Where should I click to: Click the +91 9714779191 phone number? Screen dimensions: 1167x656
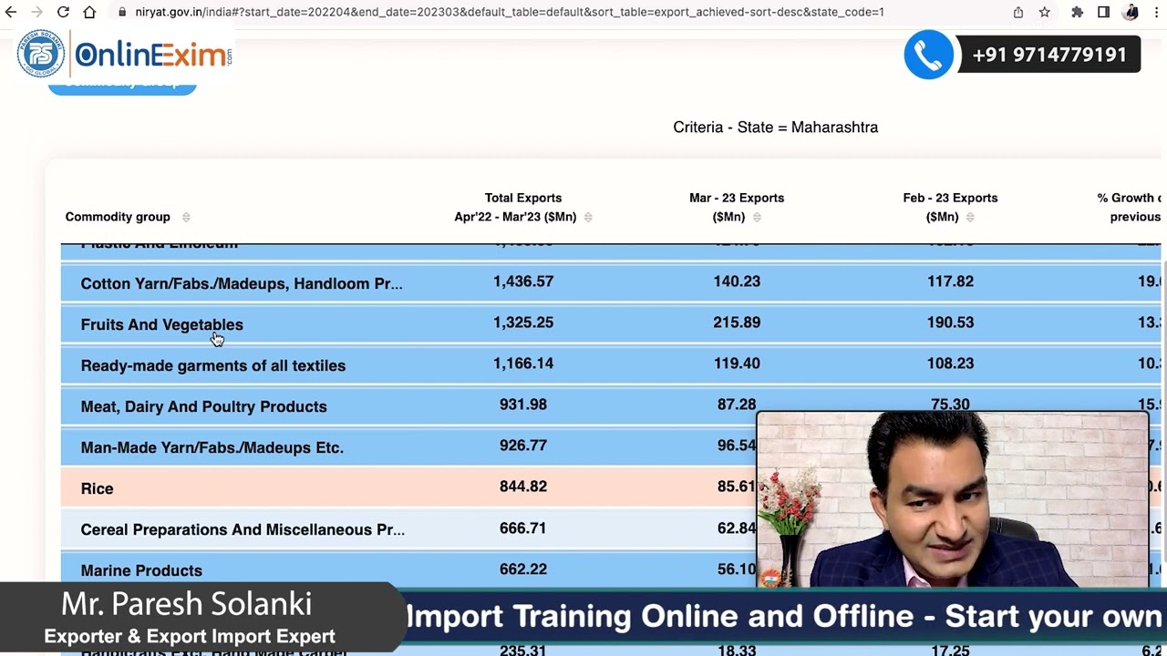tap(1049, 55)
